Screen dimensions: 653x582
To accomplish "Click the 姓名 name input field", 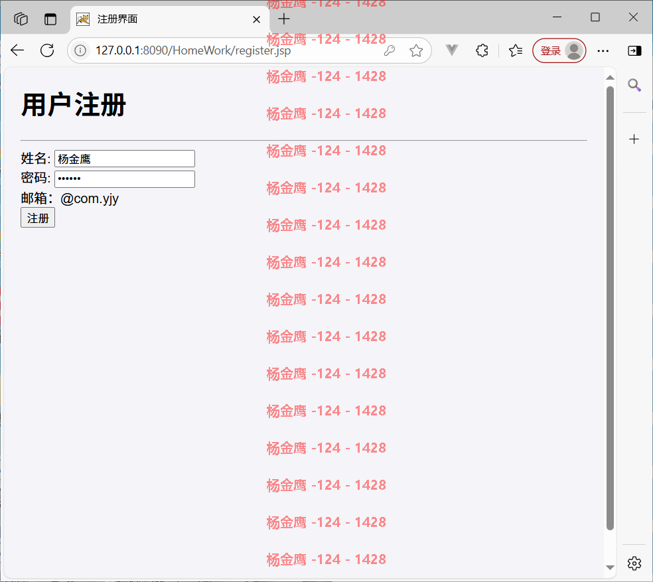I will (x=125, y=159).
